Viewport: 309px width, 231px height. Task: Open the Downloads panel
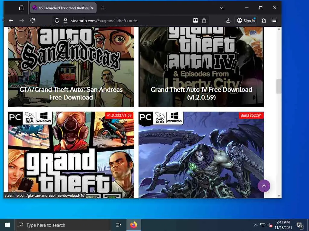pos(228,21)
